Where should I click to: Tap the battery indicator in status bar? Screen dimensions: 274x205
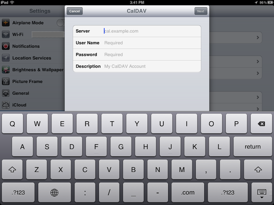270,2
